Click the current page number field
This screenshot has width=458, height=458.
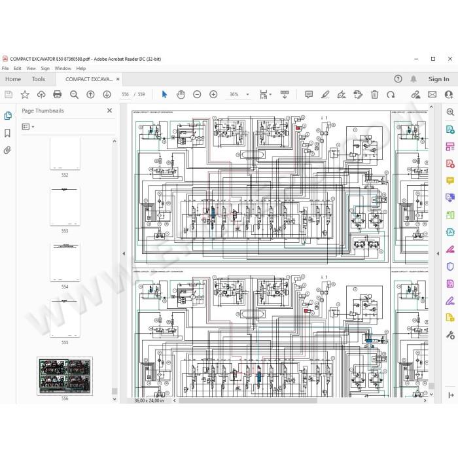(x=126, y=94)
